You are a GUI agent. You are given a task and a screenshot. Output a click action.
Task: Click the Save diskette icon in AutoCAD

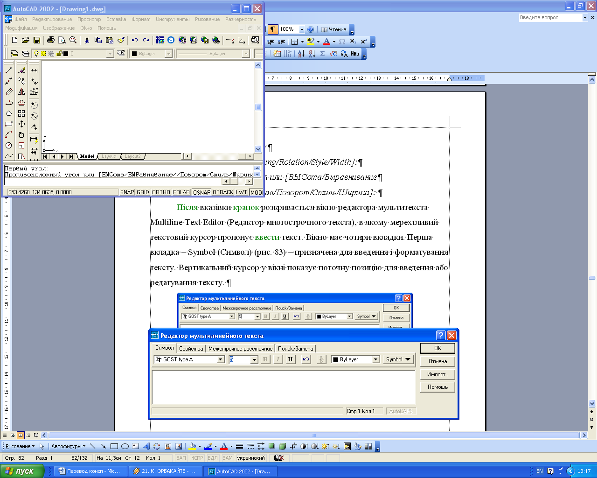(x=36, y=40)
